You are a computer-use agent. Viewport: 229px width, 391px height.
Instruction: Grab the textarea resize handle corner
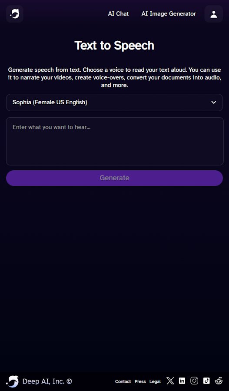click(222, 164)
